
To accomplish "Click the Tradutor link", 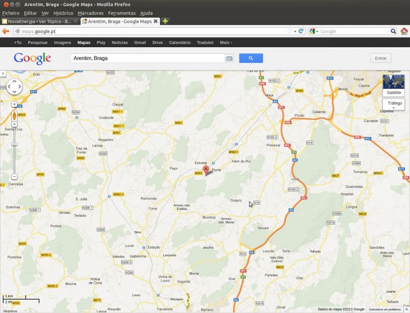I will (x=206, y=43).
